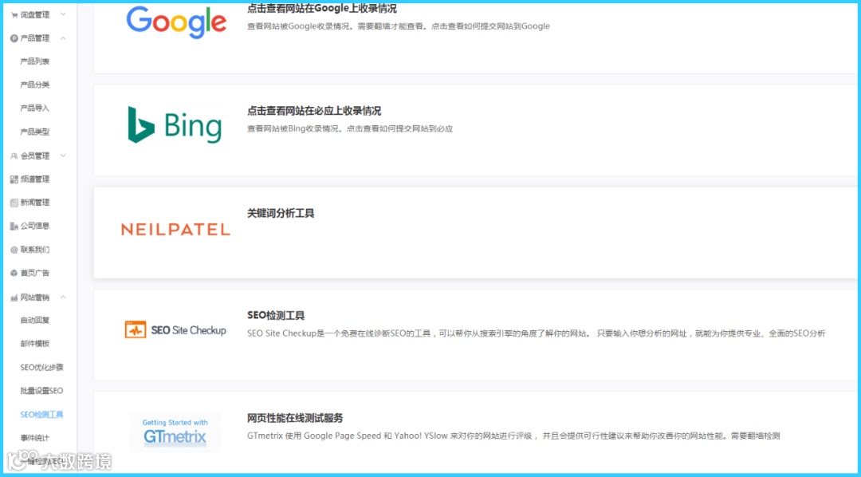
Task: Click the NEILPATEL logo
Action: [175, 230]
